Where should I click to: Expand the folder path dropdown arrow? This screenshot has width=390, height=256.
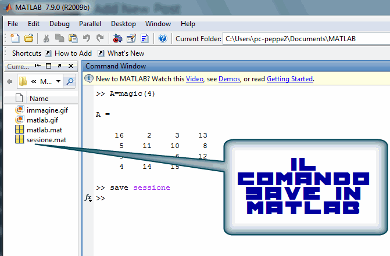[x=59, y=81]
